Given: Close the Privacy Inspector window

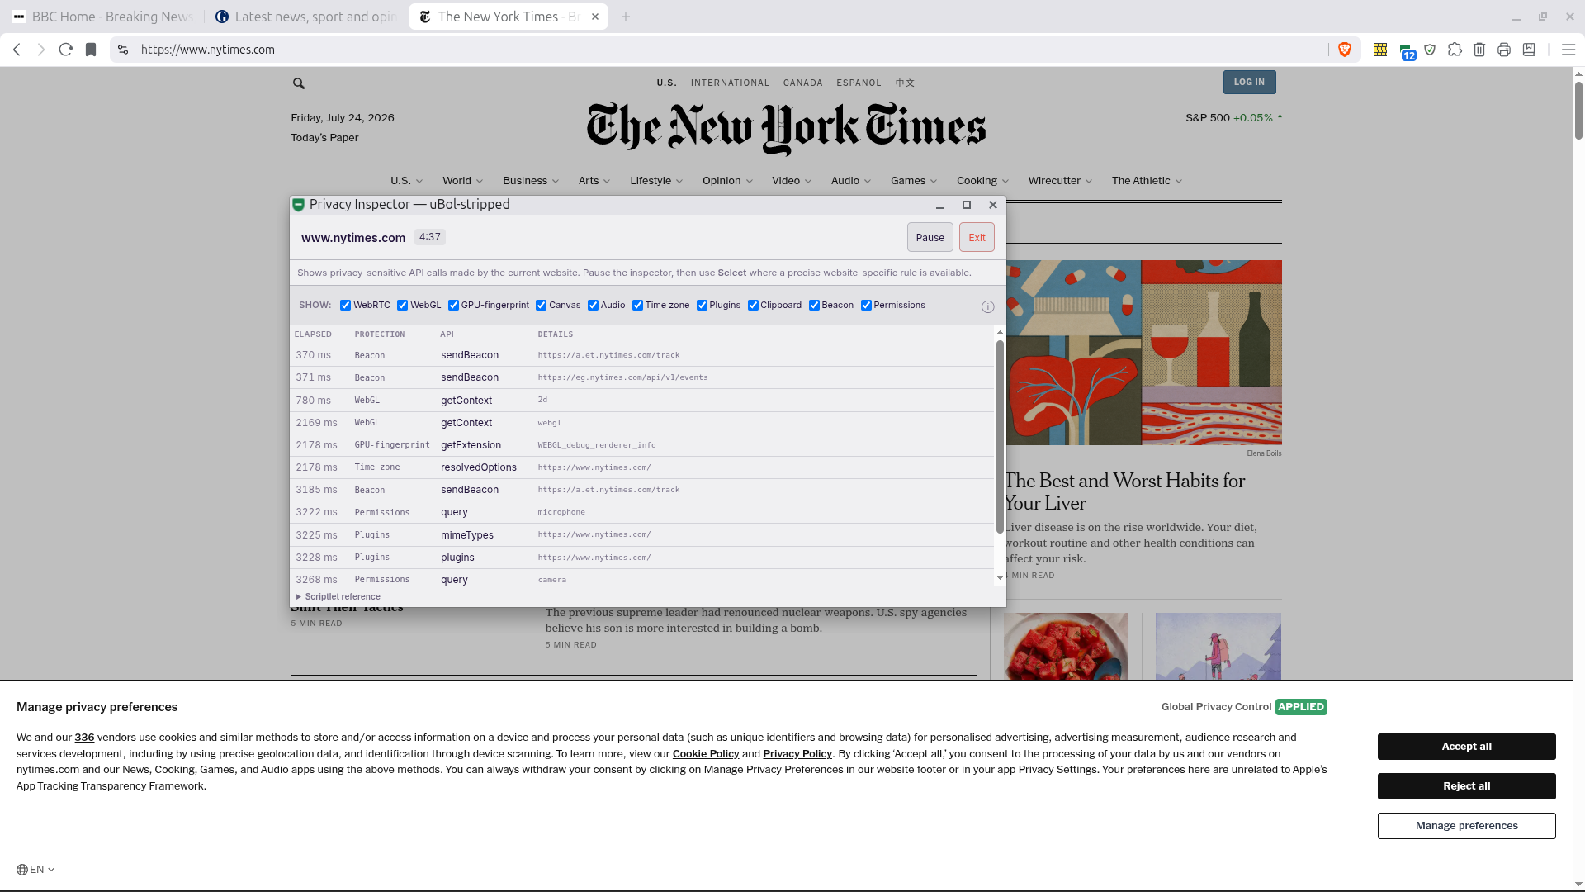Looking at the screenshot, I should click(x=993, y=205).
